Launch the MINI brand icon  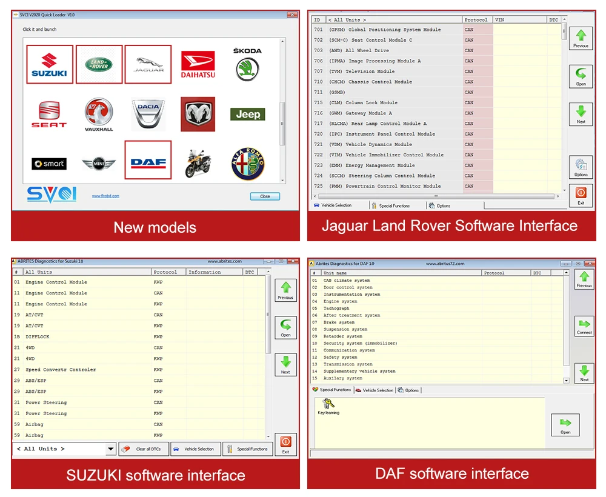(99, 164)
